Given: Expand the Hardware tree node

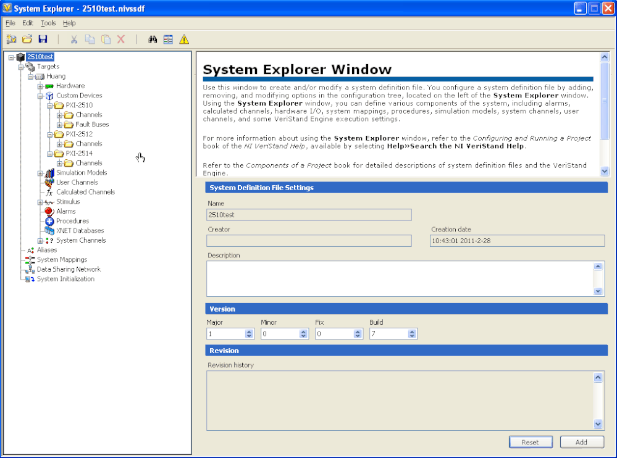Looking at the screenshot, I should tap(40, 86).
